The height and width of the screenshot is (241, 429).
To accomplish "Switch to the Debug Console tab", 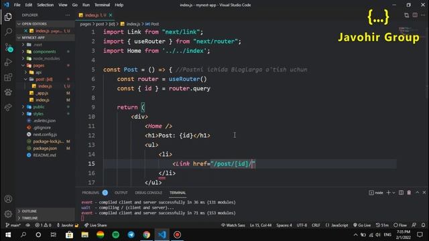I will [x=148, y=193].
